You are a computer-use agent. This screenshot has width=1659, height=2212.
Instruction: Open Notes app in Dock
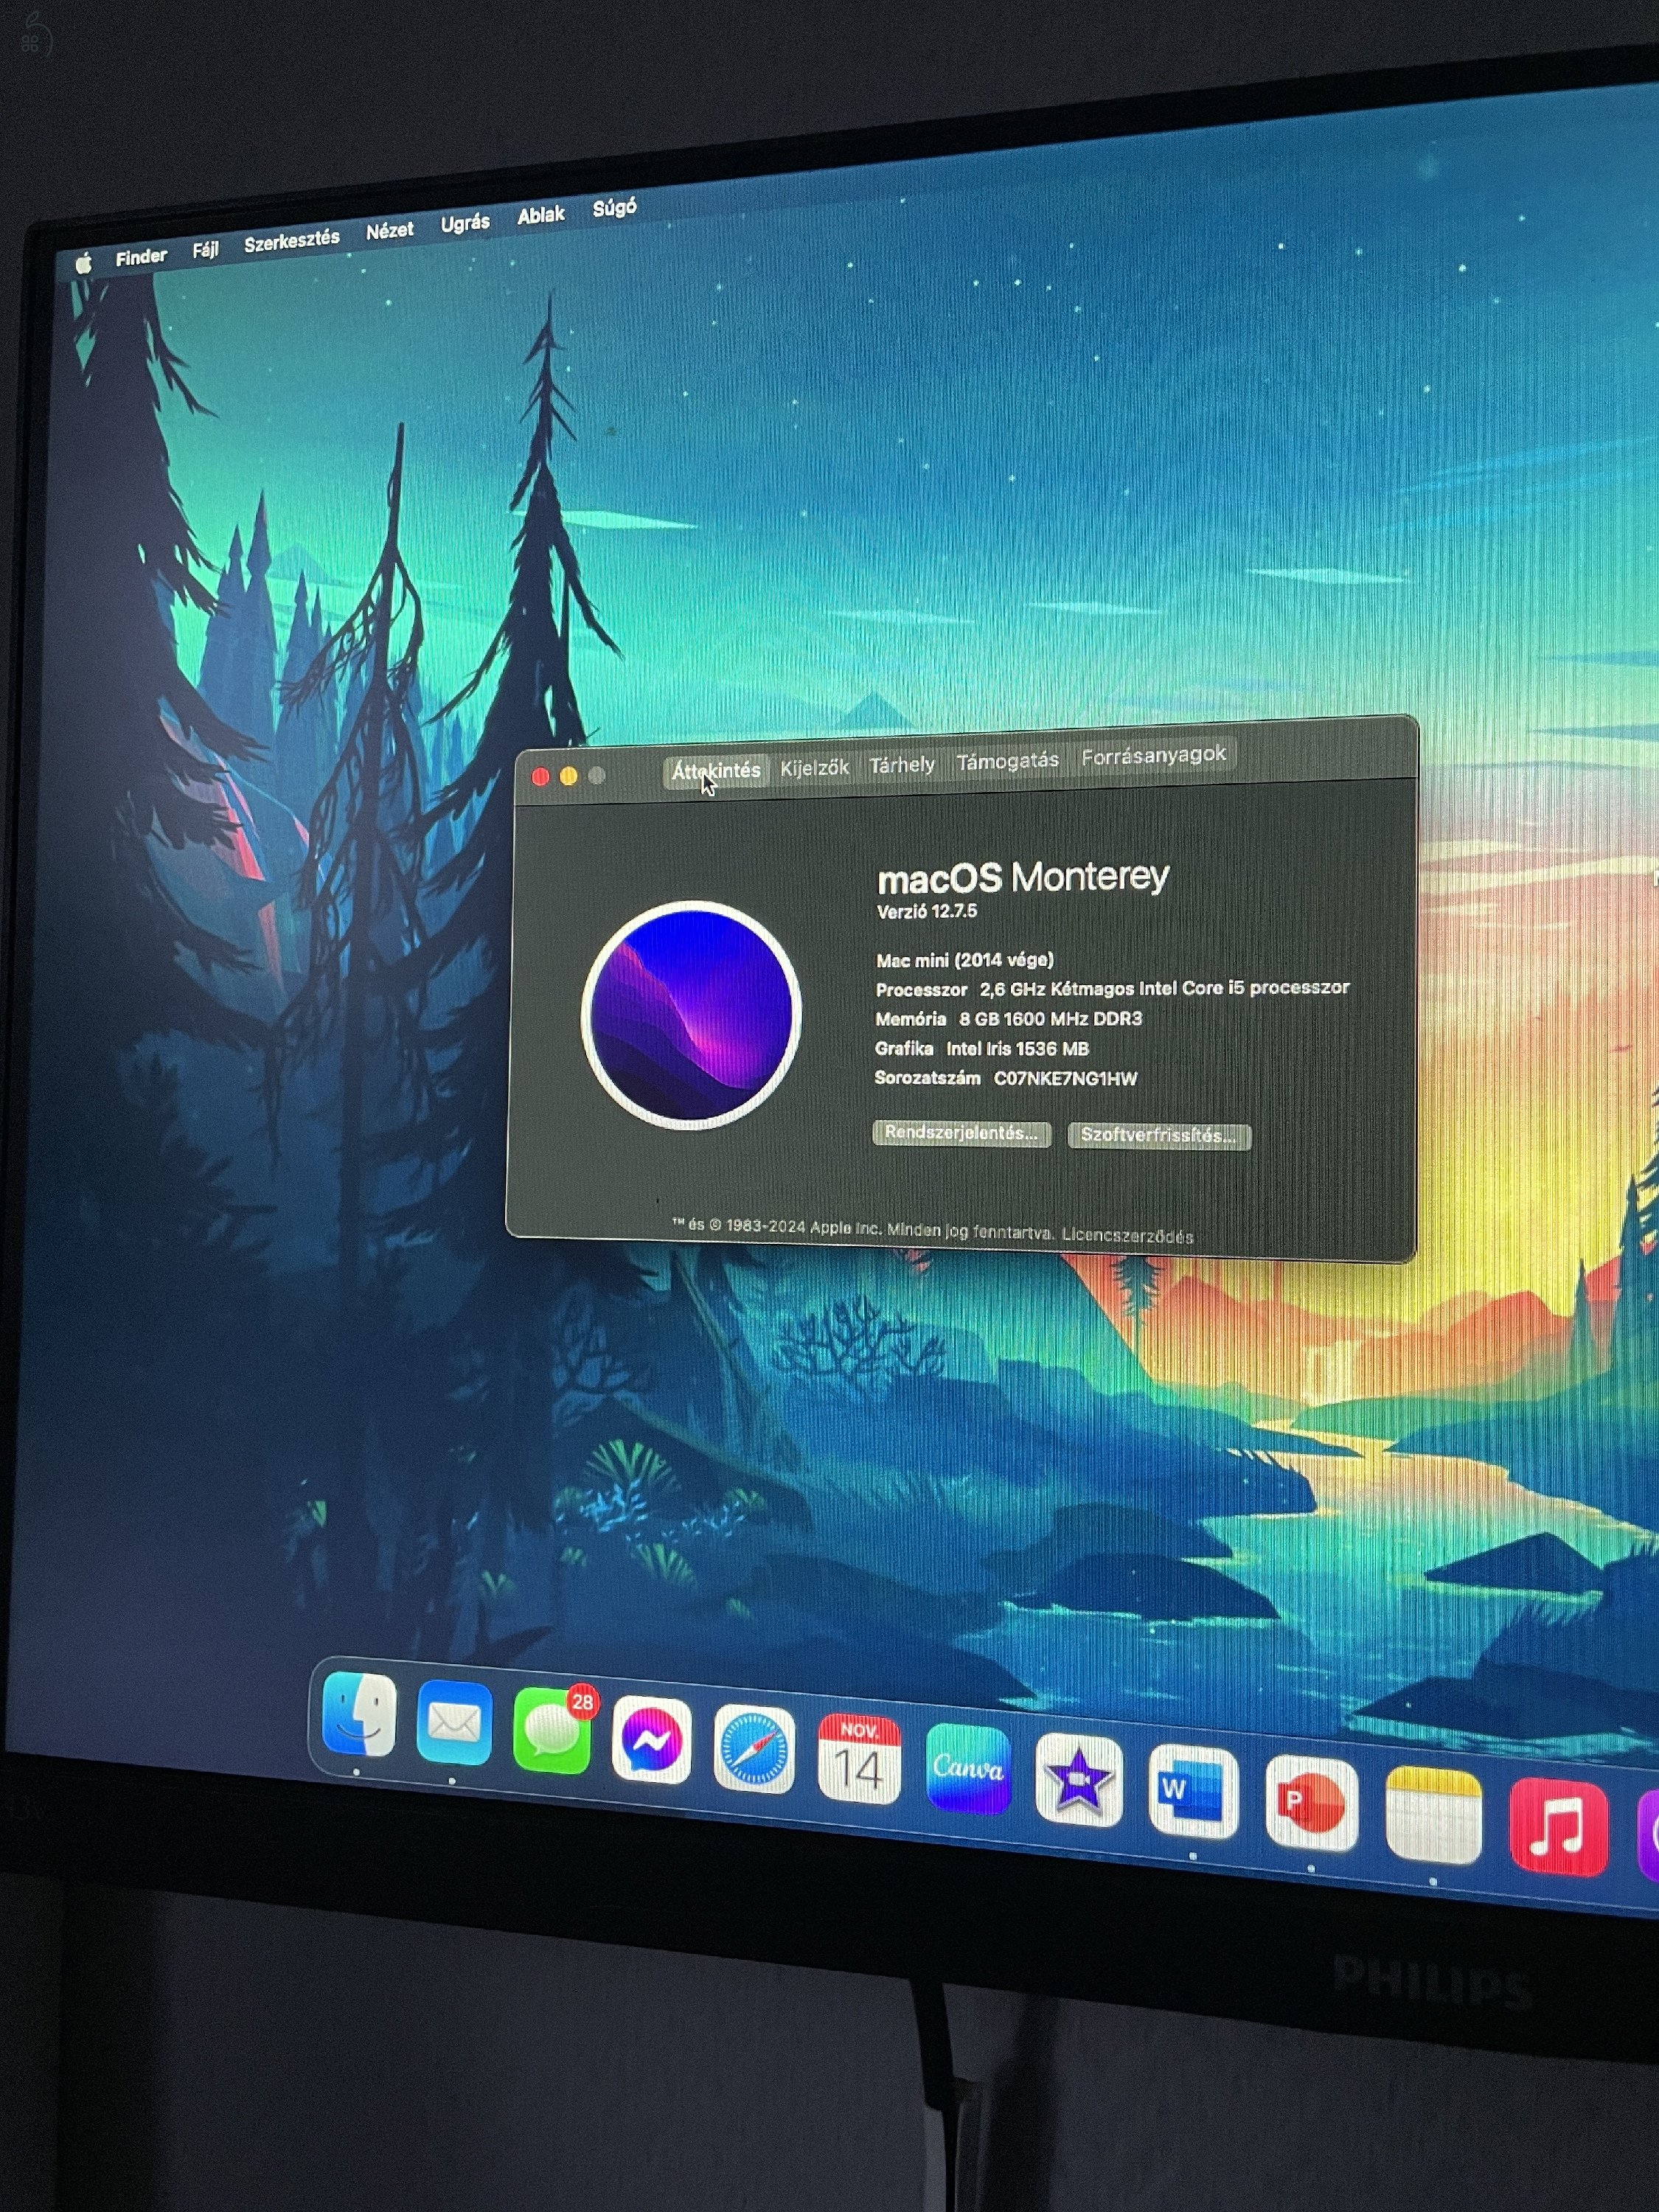pyautogui.click(x=1433, y=1815)
